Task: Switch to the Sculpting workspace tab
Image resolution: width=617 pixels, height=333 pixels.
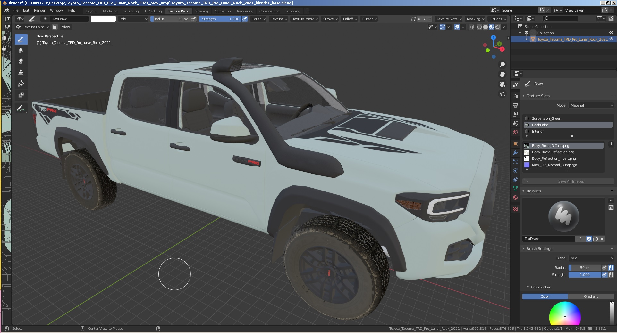Action: pos(131,11)
